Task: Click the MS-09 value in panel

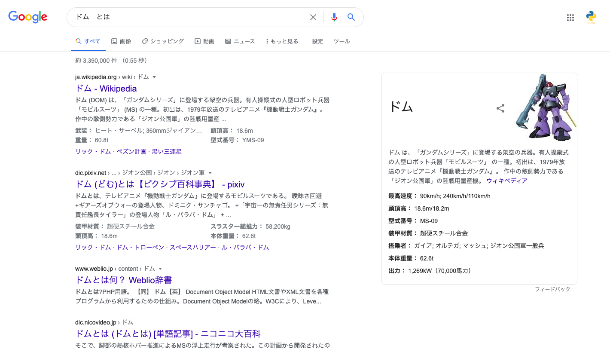Action: click(429, 221)
